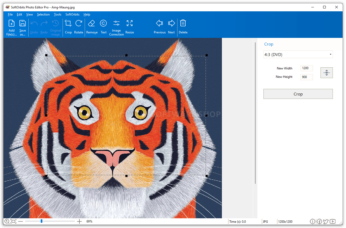Viewport: 346px width, 228px height.
Task: Restore the Original Image via toolbar icon
Action: (x=55, y=23)
